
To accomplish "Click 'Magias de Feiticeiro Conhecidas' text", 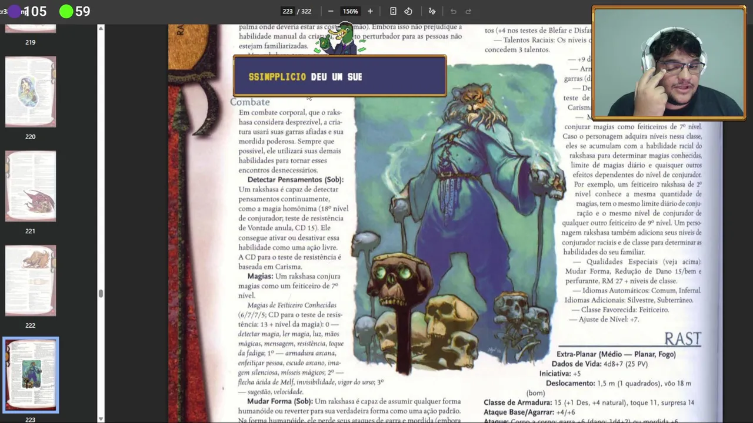I will click(x=292, y=305).
